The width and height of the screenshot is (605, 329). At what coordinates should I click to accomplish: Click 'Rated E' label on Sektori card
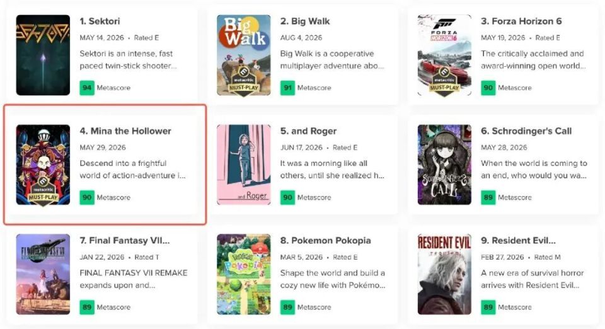146,38
